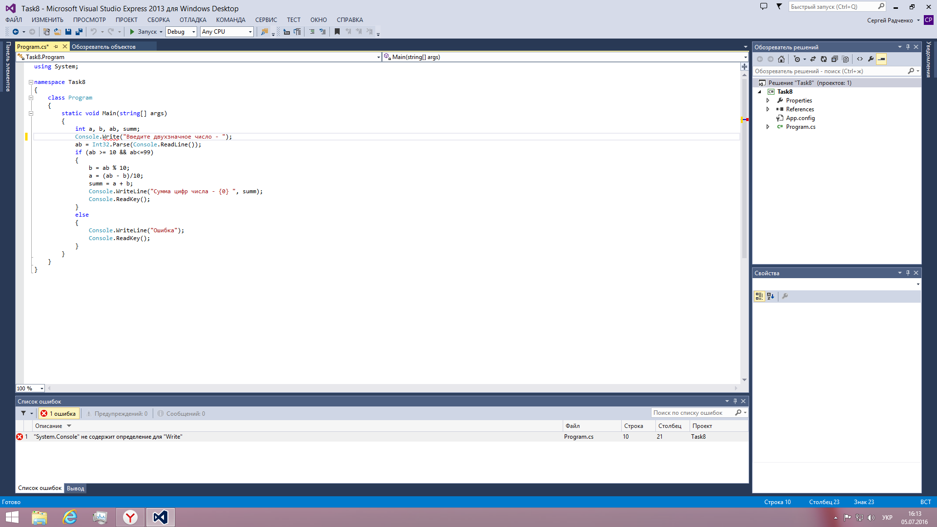Click Collapse All icon in Solution Explorer
The height and width of the screenshot is (527, 937).
tap(835, 59)
